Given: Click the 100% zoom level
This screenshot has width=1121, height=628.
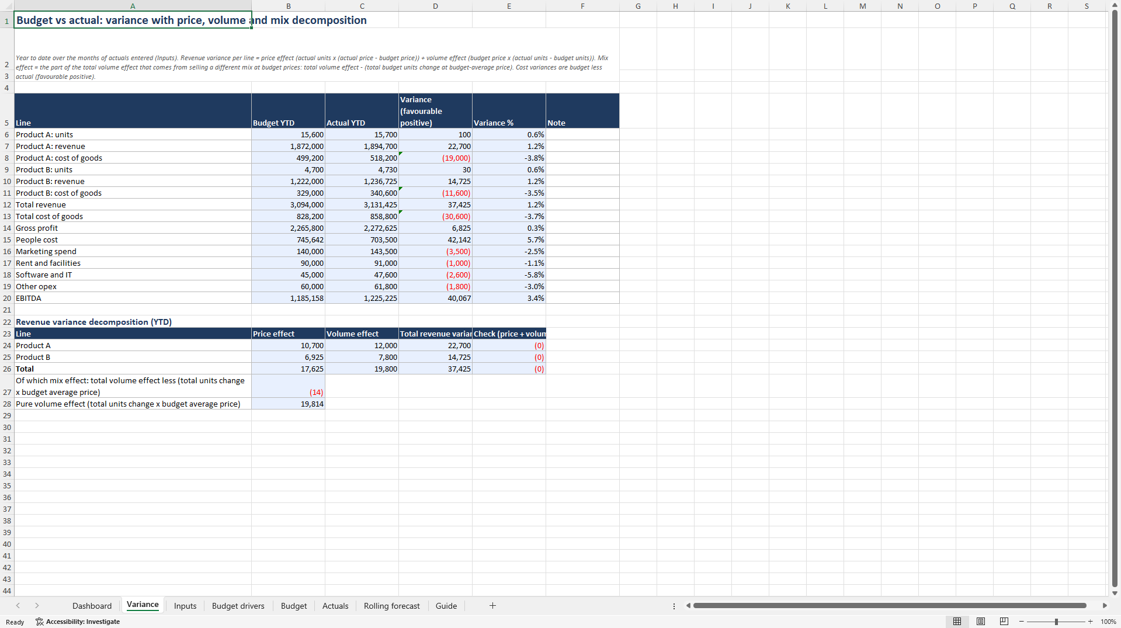Looking at the screenshot, I should point(1108,622).
